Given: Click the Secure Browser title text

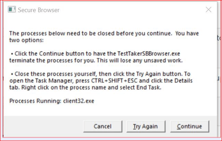Looking at the screenshot, I should click(x=39, y=10).
